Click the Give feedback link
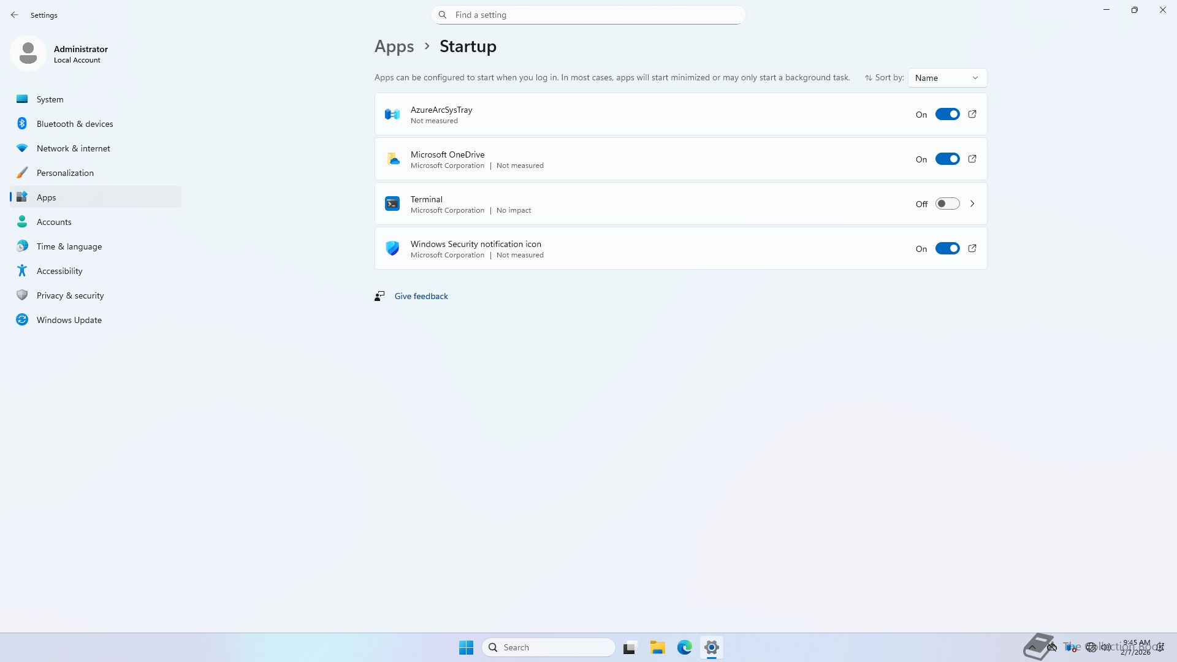Screen dimensions: 1177x662 [421, 296]
